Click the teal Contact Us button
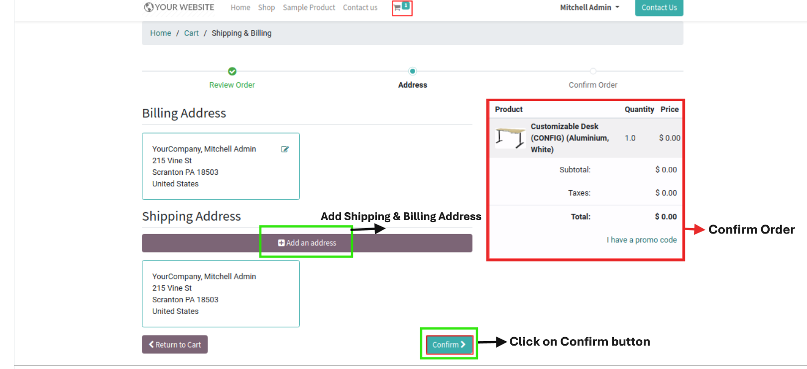 [x=659, y=7]
